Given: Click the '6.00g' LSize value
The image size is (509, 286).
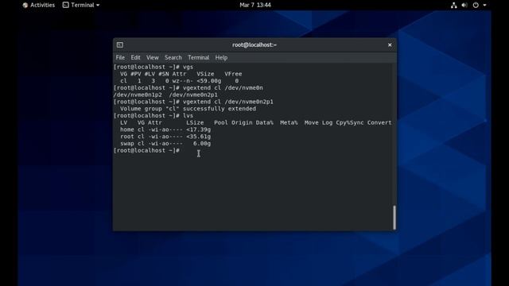Looking at the screenshot, I should pyautogui.click(x=202, y=143).
